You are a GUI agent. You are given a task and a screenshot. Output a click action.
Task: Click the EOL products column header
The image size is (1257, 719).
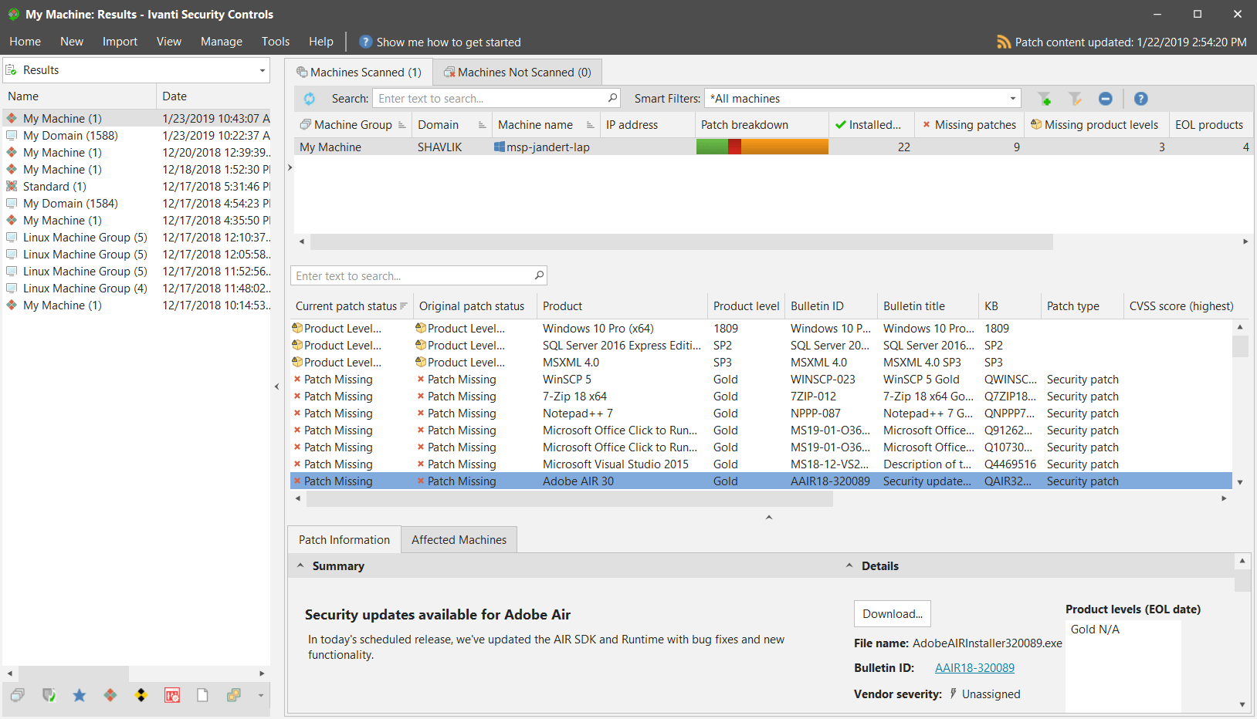pos(1209,125)
